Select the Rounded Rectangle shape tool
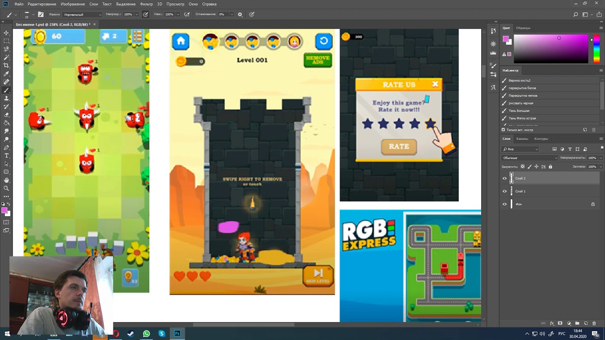Image resolution: width=605 pixels, height=340 pixels. pyautogui.click(x=6, y=172)
